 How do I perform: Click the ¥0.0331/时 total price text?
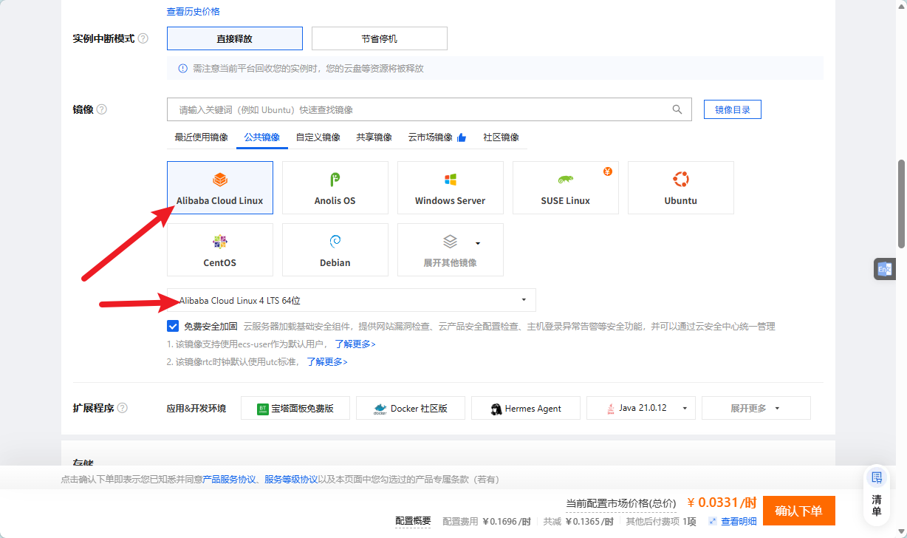pyautogui.click(x=722, y=503)
